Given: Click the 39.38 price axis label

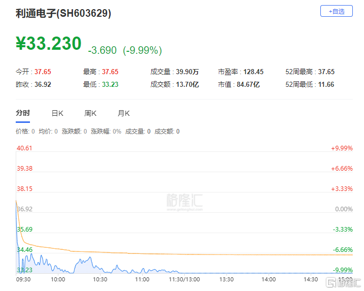Looking at the screenshot, I should [x=24, y=169].
